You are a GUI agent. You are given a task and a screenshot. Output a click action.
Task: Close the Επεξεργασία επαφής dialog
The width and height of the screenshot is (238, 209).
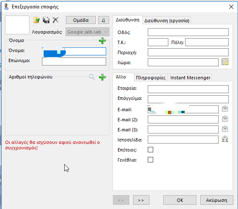[x=231, y=7]
